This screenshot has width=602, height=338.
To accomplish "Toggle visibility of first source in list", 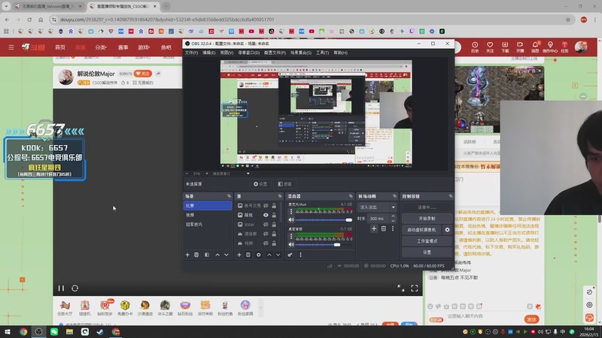I will (266, 206).
